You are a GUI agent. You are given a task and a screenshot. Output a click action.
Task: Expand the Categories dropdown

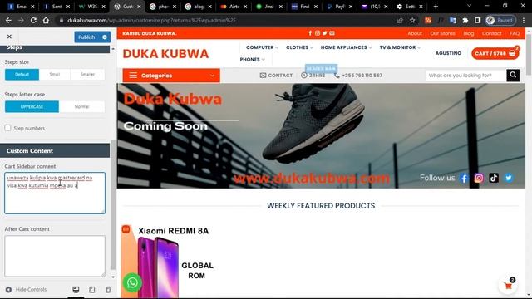coord(171,76)
